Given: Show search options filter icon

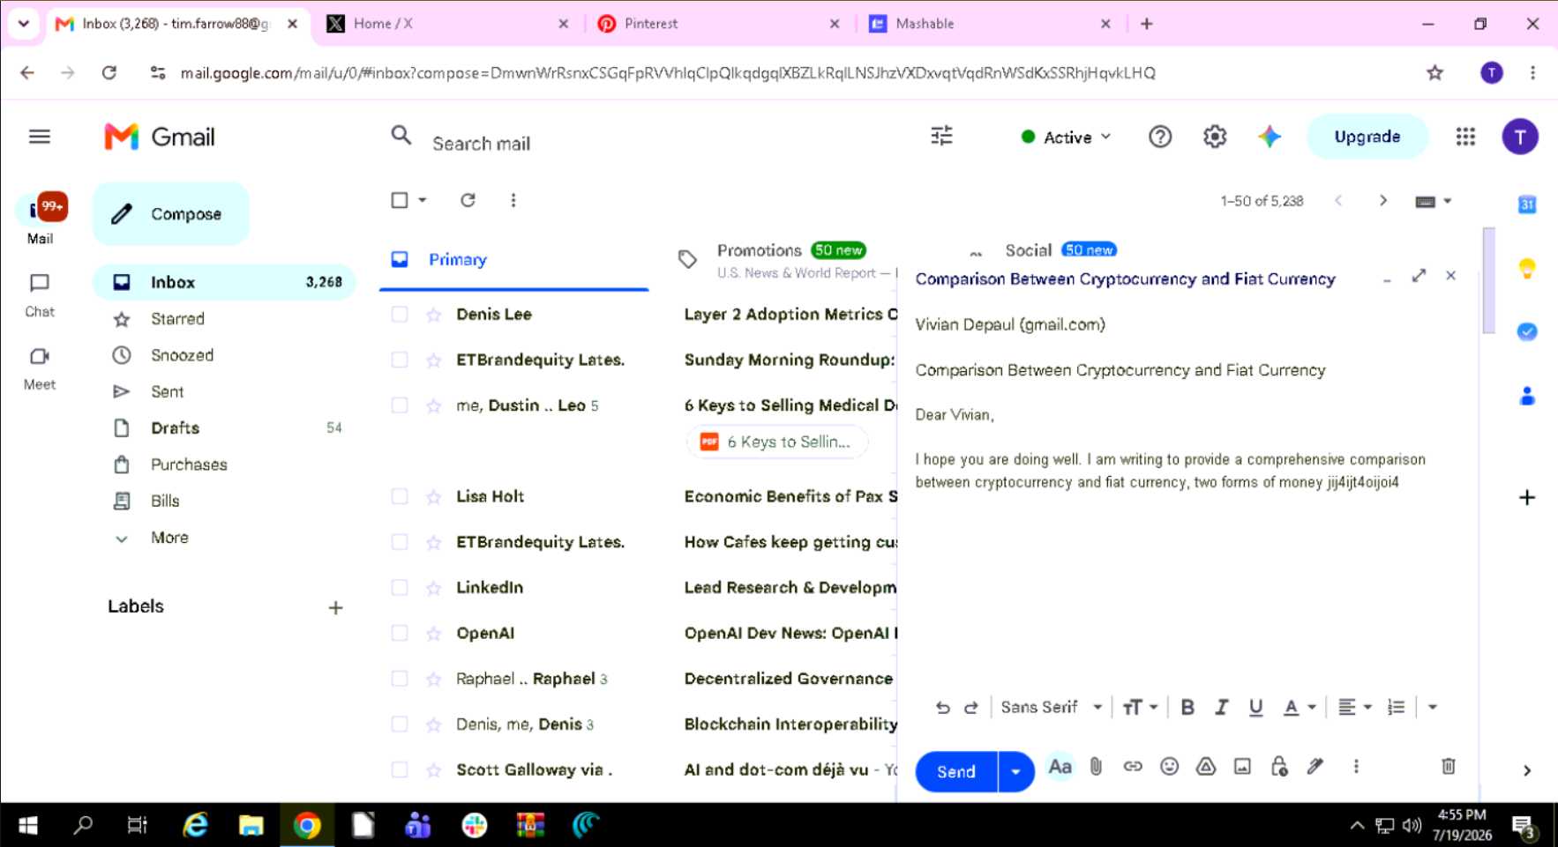Looking at the screenshot, I should coord(941,136).
